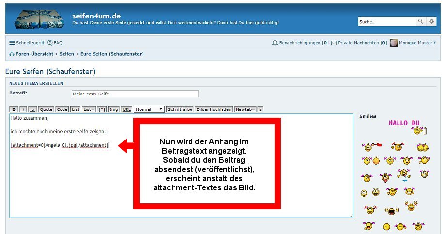Click into the Betreff subject field
This screenshot has height=234, width=446.
(x=135, y=94)
